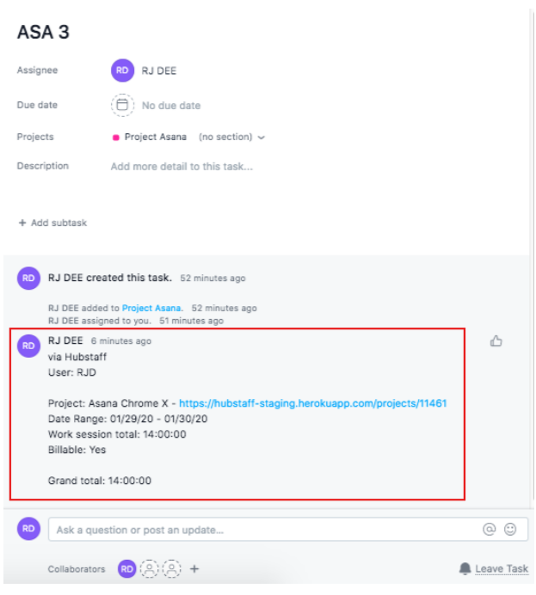
Task: Open the emoji picker smiley icon
Action: pos(510,530)
